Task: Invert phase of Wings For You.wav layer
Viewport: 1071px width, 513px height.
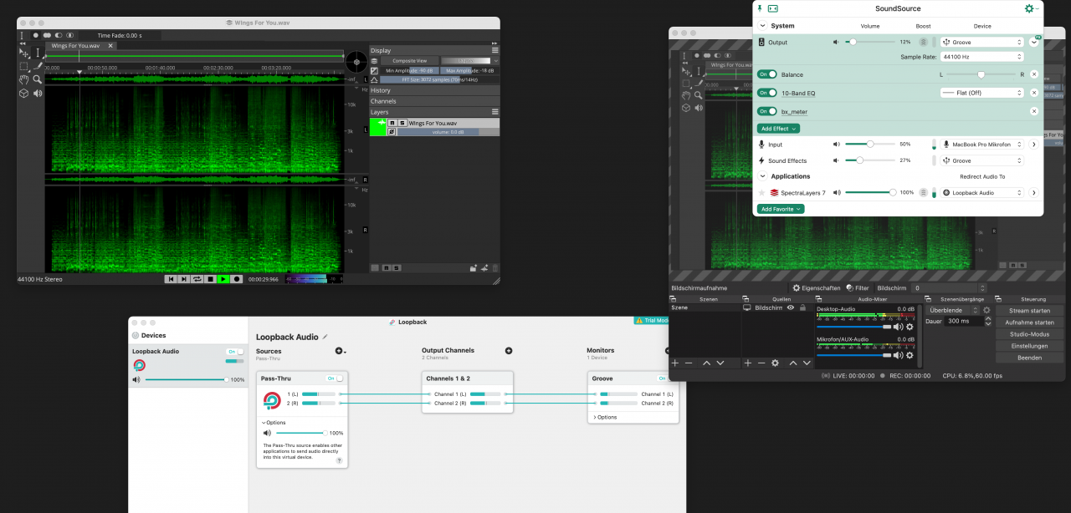Action: pyautogui.click(x=392, y=132)
